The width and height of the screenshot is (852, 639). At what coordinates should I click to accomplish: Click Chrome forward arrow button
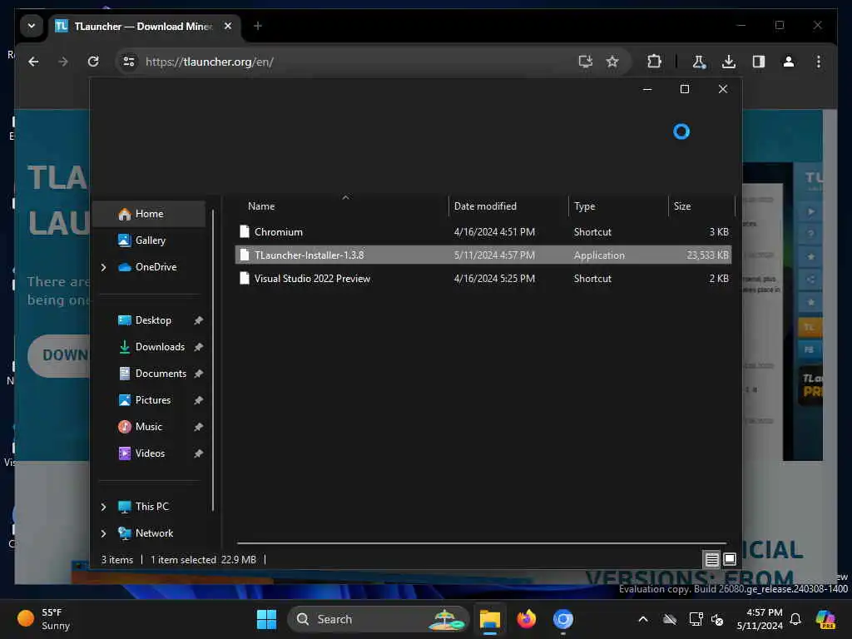63,62
